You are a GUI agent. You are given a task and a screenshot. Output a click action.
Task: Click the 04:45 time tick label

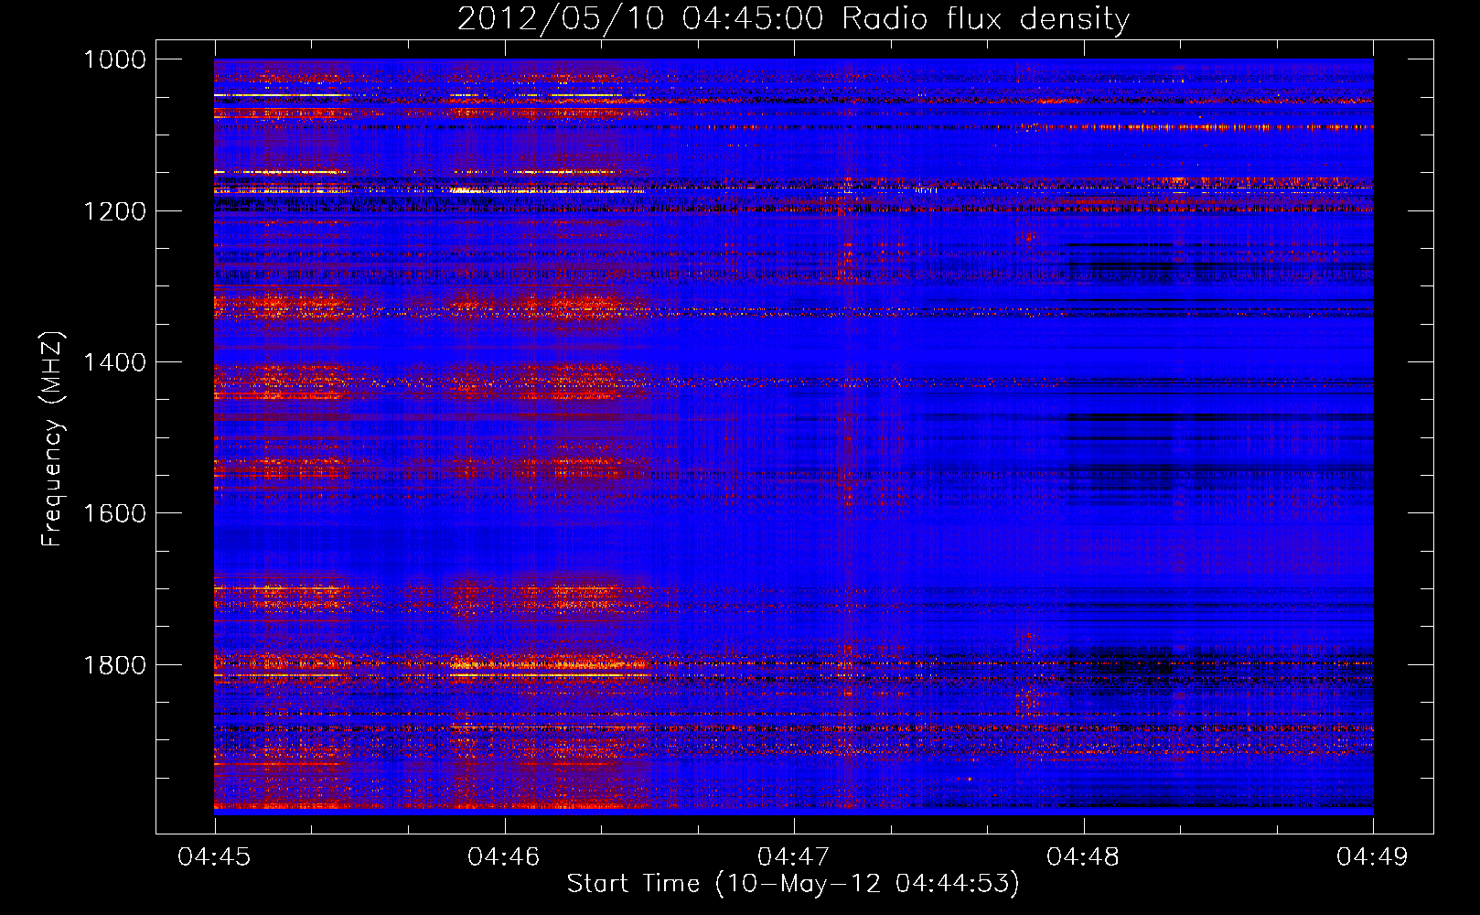[x=214, y=856]
